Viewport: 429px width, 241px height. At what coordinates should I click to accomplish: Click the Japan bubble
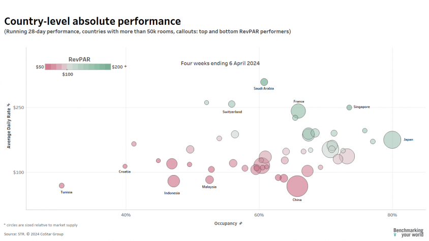(x=392, y=140)
